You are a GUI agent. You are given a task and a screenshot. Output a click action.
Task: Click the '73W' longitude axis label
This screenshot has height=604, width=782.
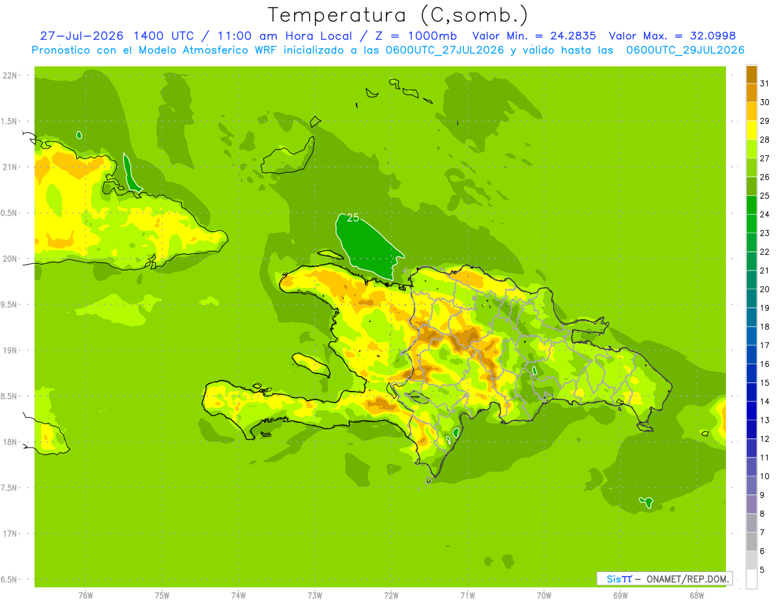[315, 596]
